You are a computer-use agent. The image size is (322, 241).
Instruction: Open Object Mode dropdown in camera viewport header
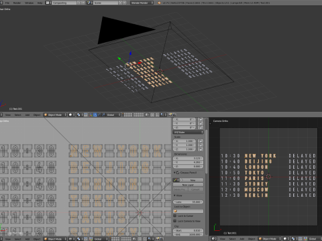(x=270, y=238)
